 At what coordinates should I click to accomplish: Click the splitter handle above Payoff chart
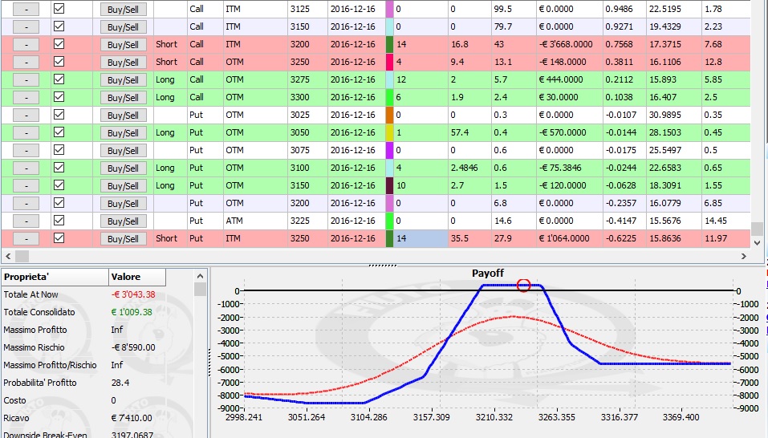[382, 266]
